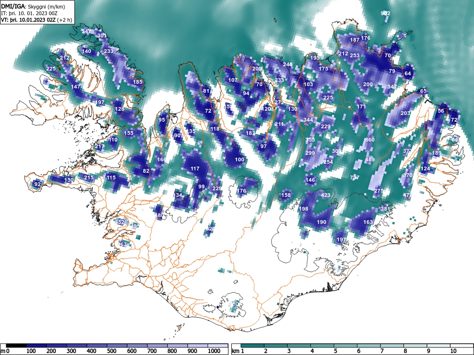Click visibility value 110 on the map

click(113, 140)
